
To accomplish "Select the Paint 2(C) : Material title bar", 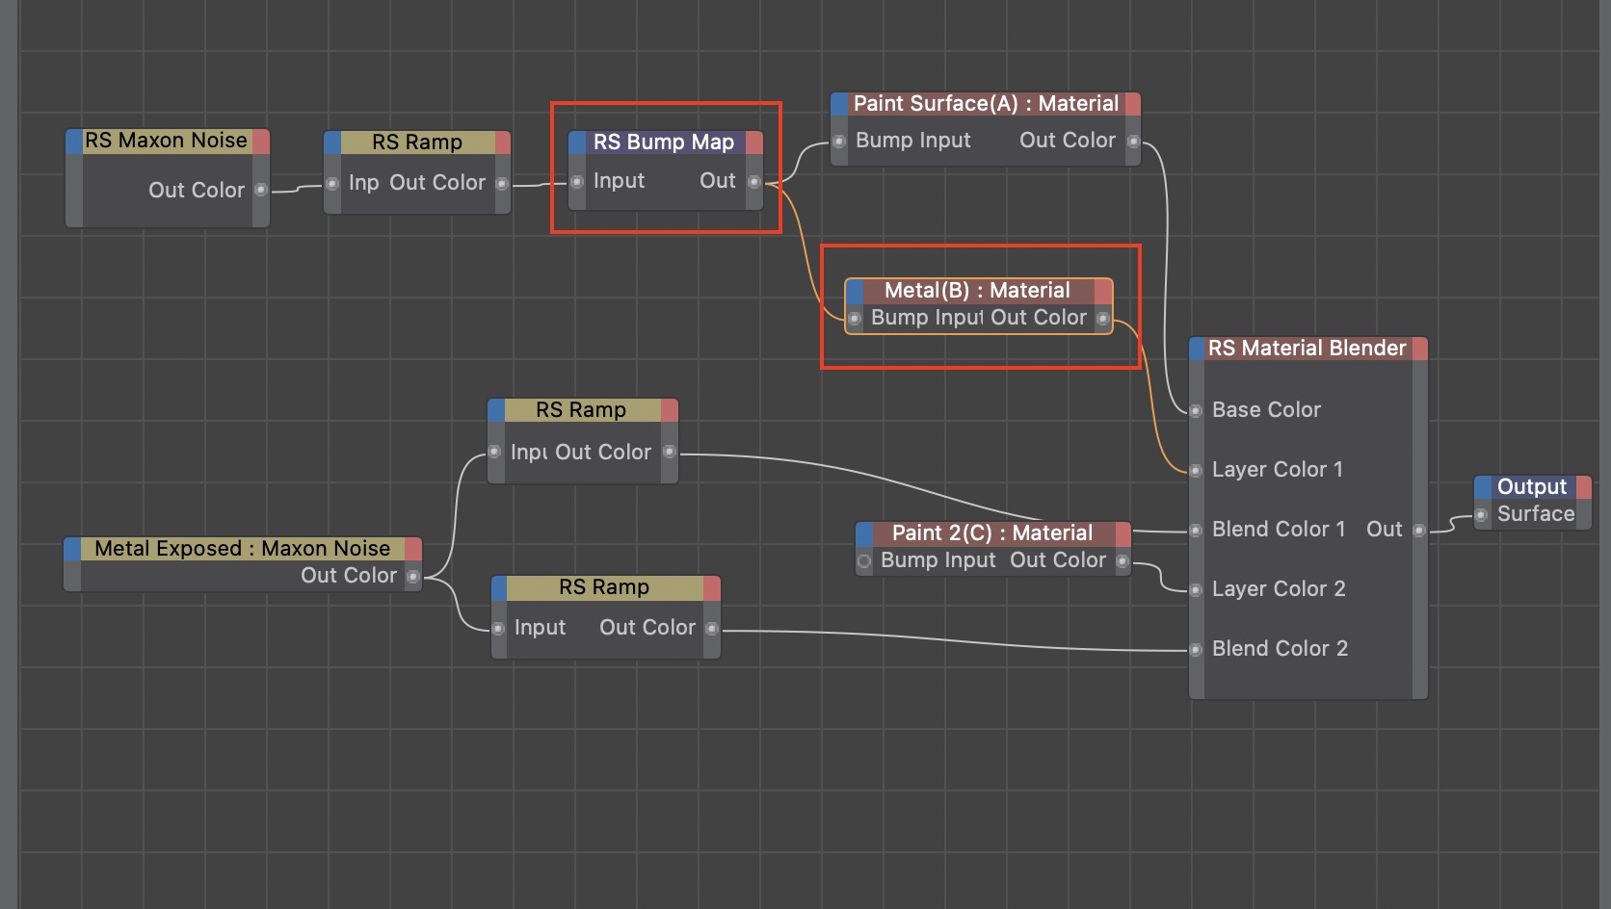I will [x=991, y=533].
